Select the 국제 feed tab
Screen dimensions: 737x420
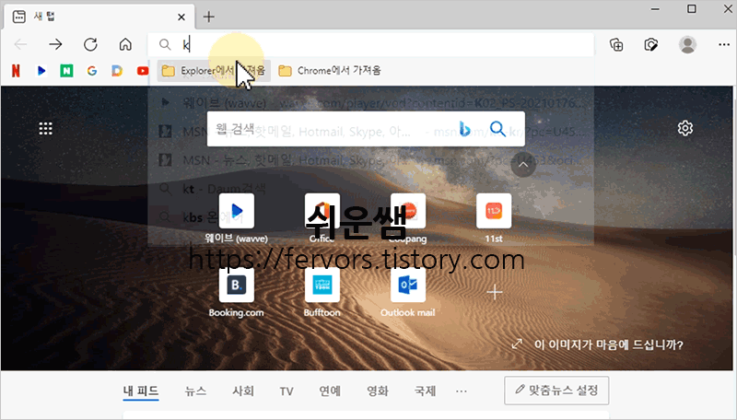[425, 391]
